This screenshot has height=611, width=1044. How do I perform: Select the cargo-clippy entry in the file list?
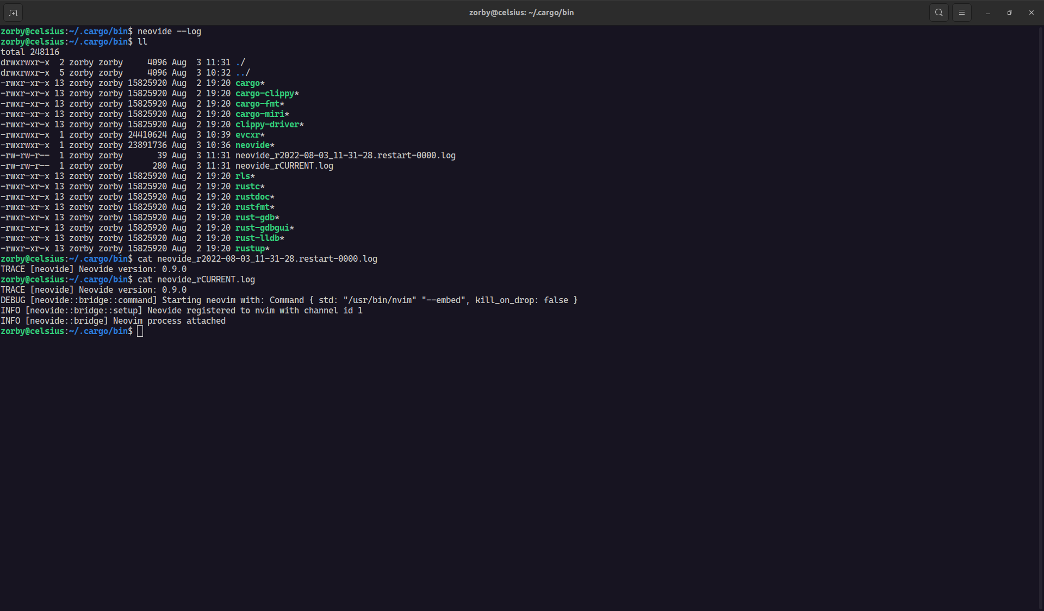coord(264,93)
